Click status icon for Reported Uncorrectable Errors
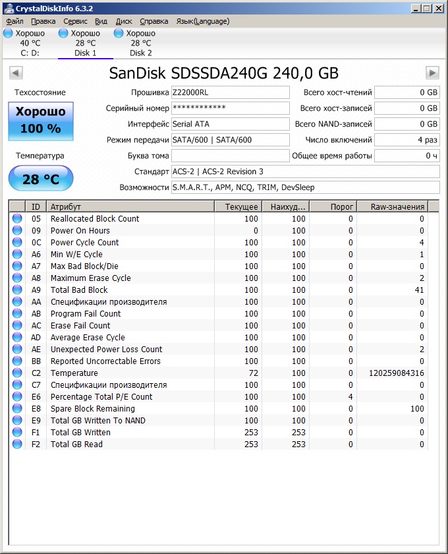This screenshot has width=448, height=554. pos(17,361)
